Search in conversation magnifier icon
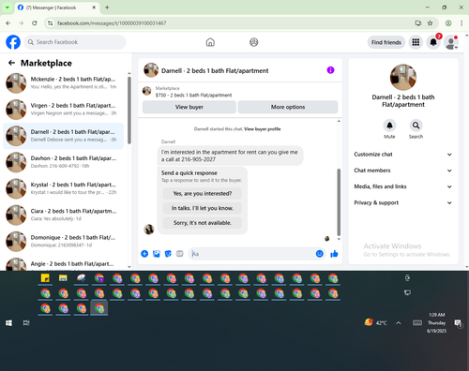The height and width of the screenshot is (371, 469). [x=416, y=126]
